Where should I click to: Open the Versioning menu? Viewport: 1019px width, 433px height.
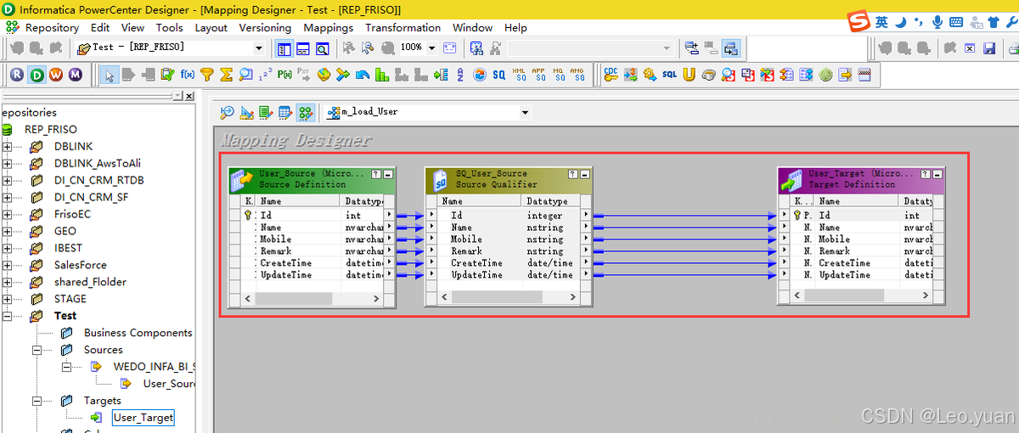click(265, 28)
